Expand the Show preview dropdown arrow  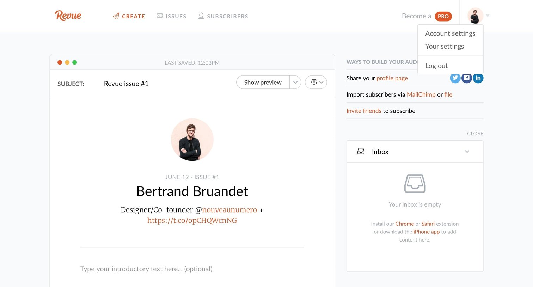tap(295, 82)
